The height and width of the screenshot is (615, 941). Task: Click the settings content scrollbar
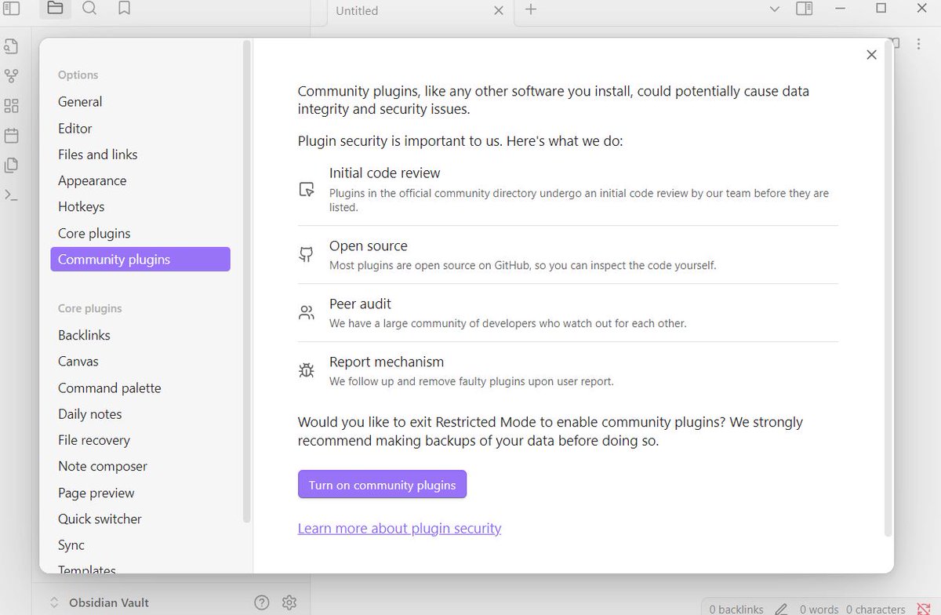tap(888, 289)
